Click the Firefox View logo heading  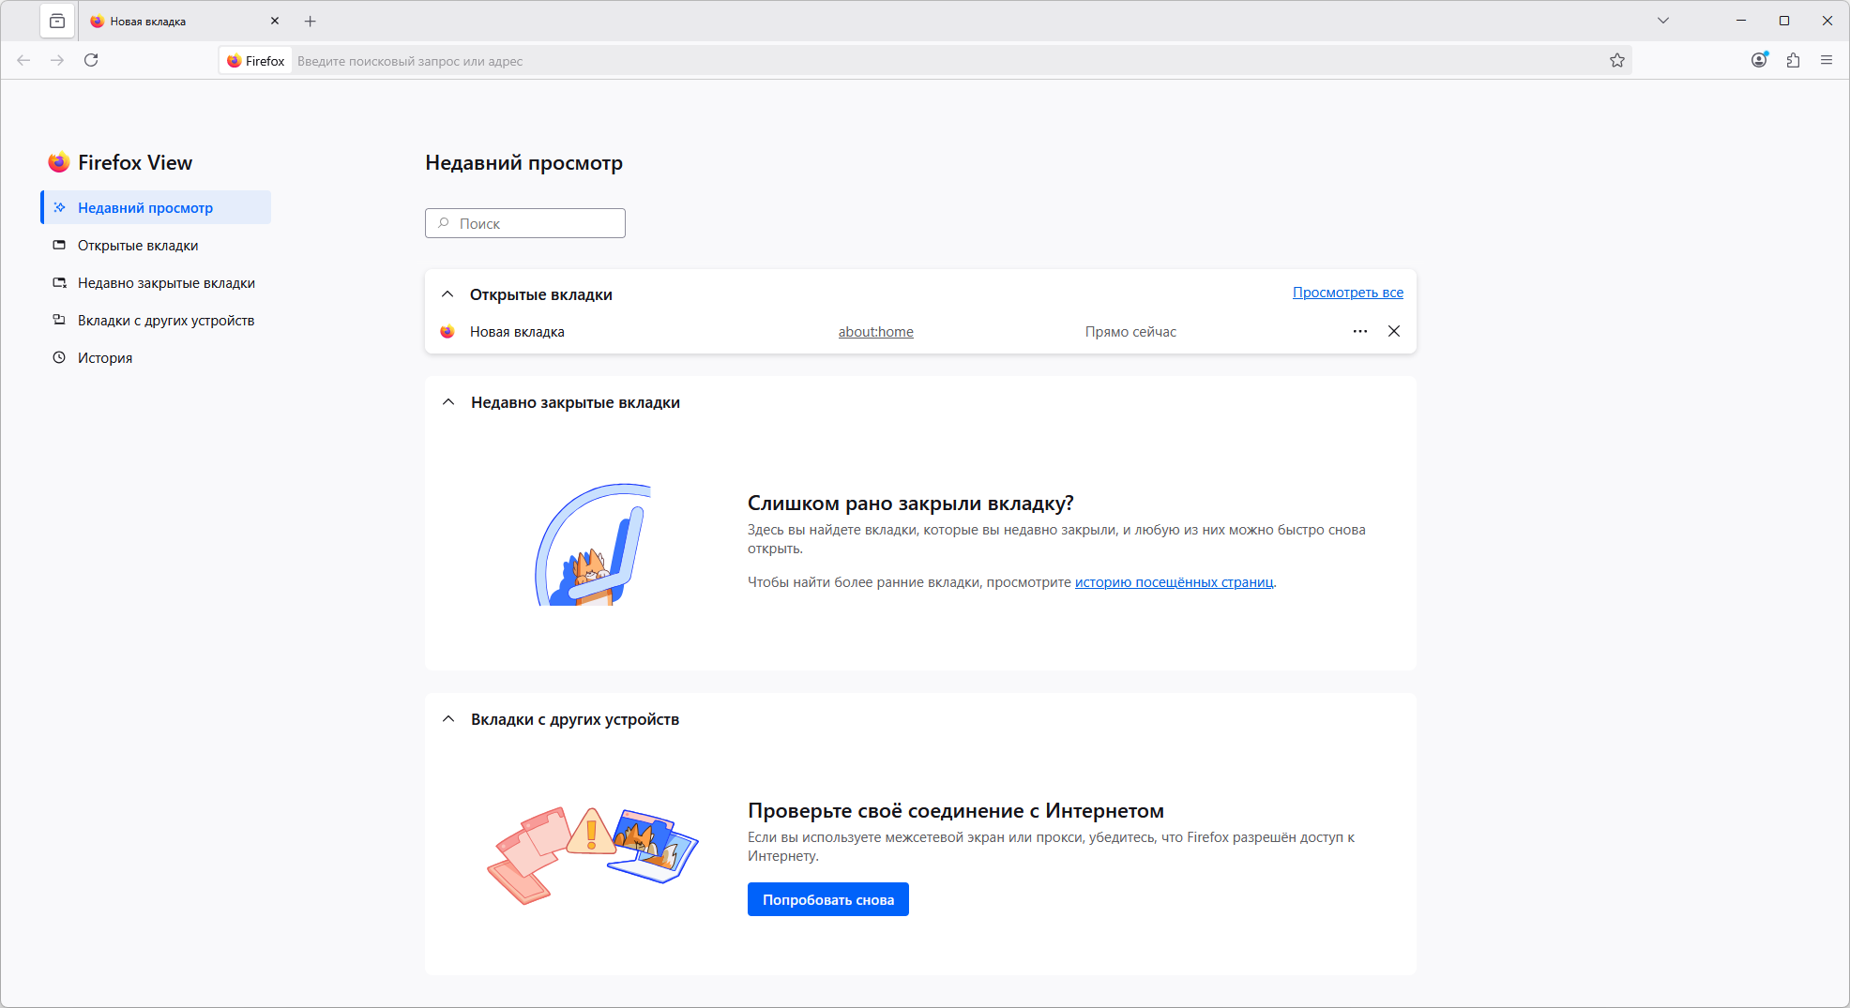tap(120, 162)
